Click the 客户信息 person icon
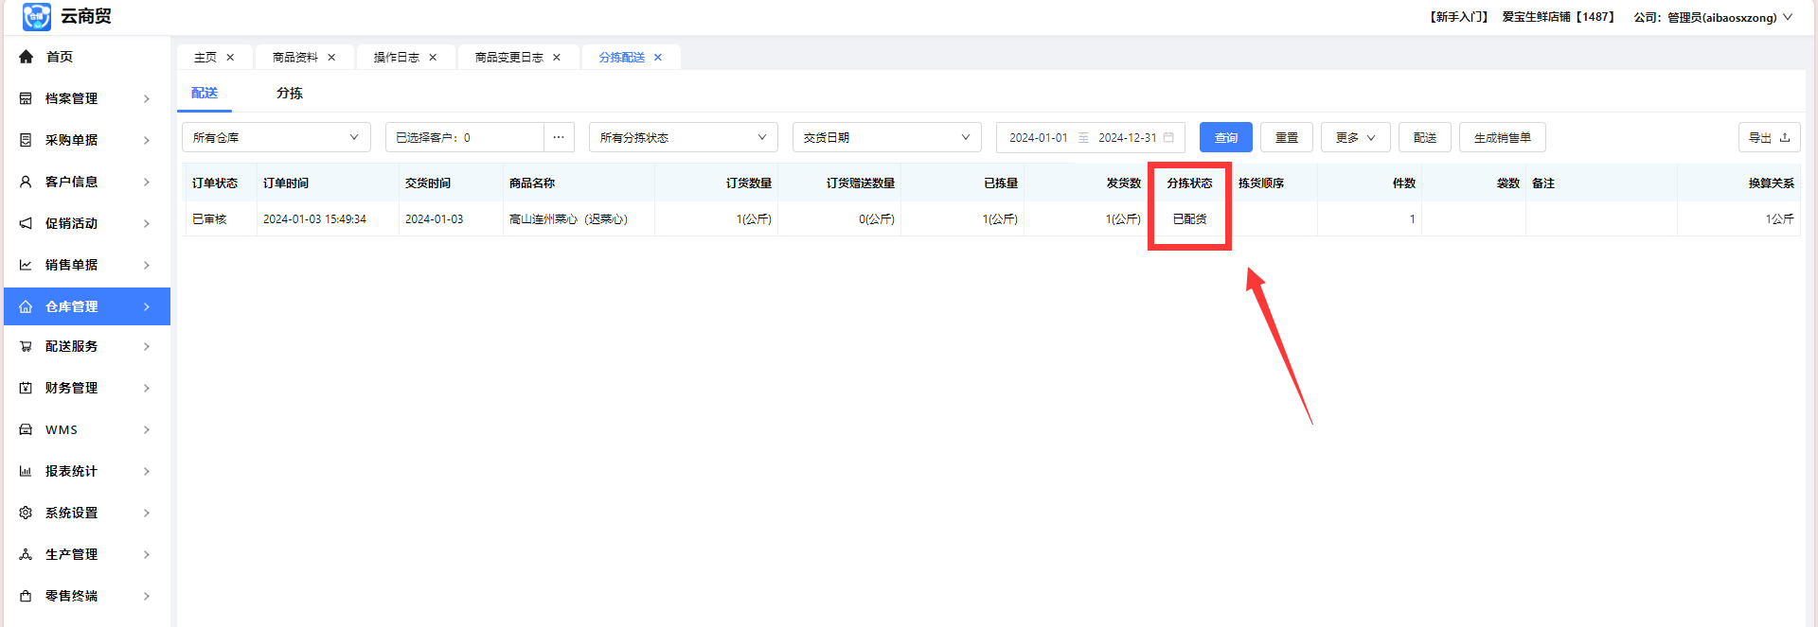This screenshot has width=1818, height=627. (x=26, y=182)
